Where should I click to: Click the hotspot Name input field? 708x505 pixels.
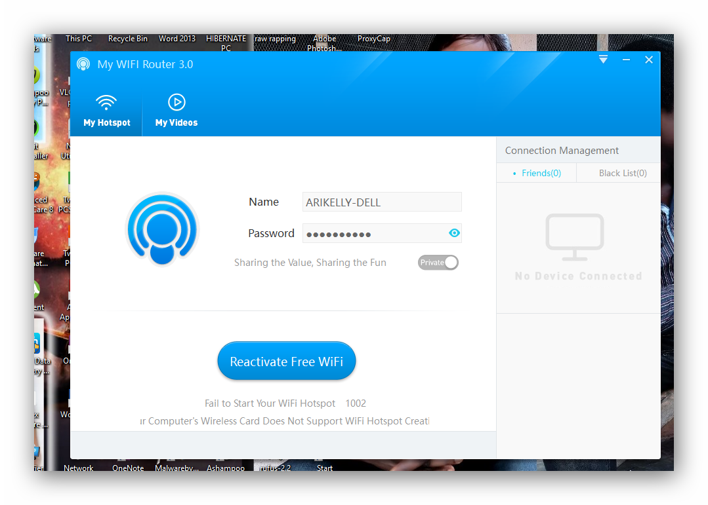382,202
